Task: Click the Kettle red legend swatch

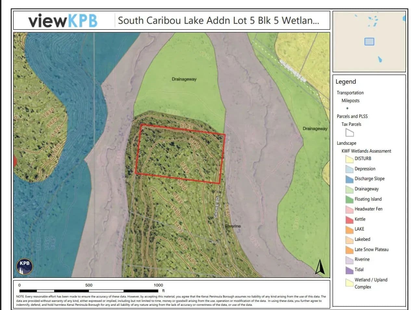Action: point(349,220)
